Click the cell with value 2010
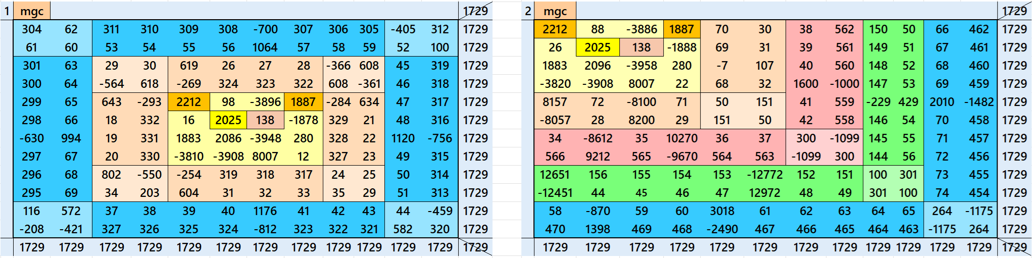Image resolution: width=1032 pixels, height=258 pixels. pos(942,102)
